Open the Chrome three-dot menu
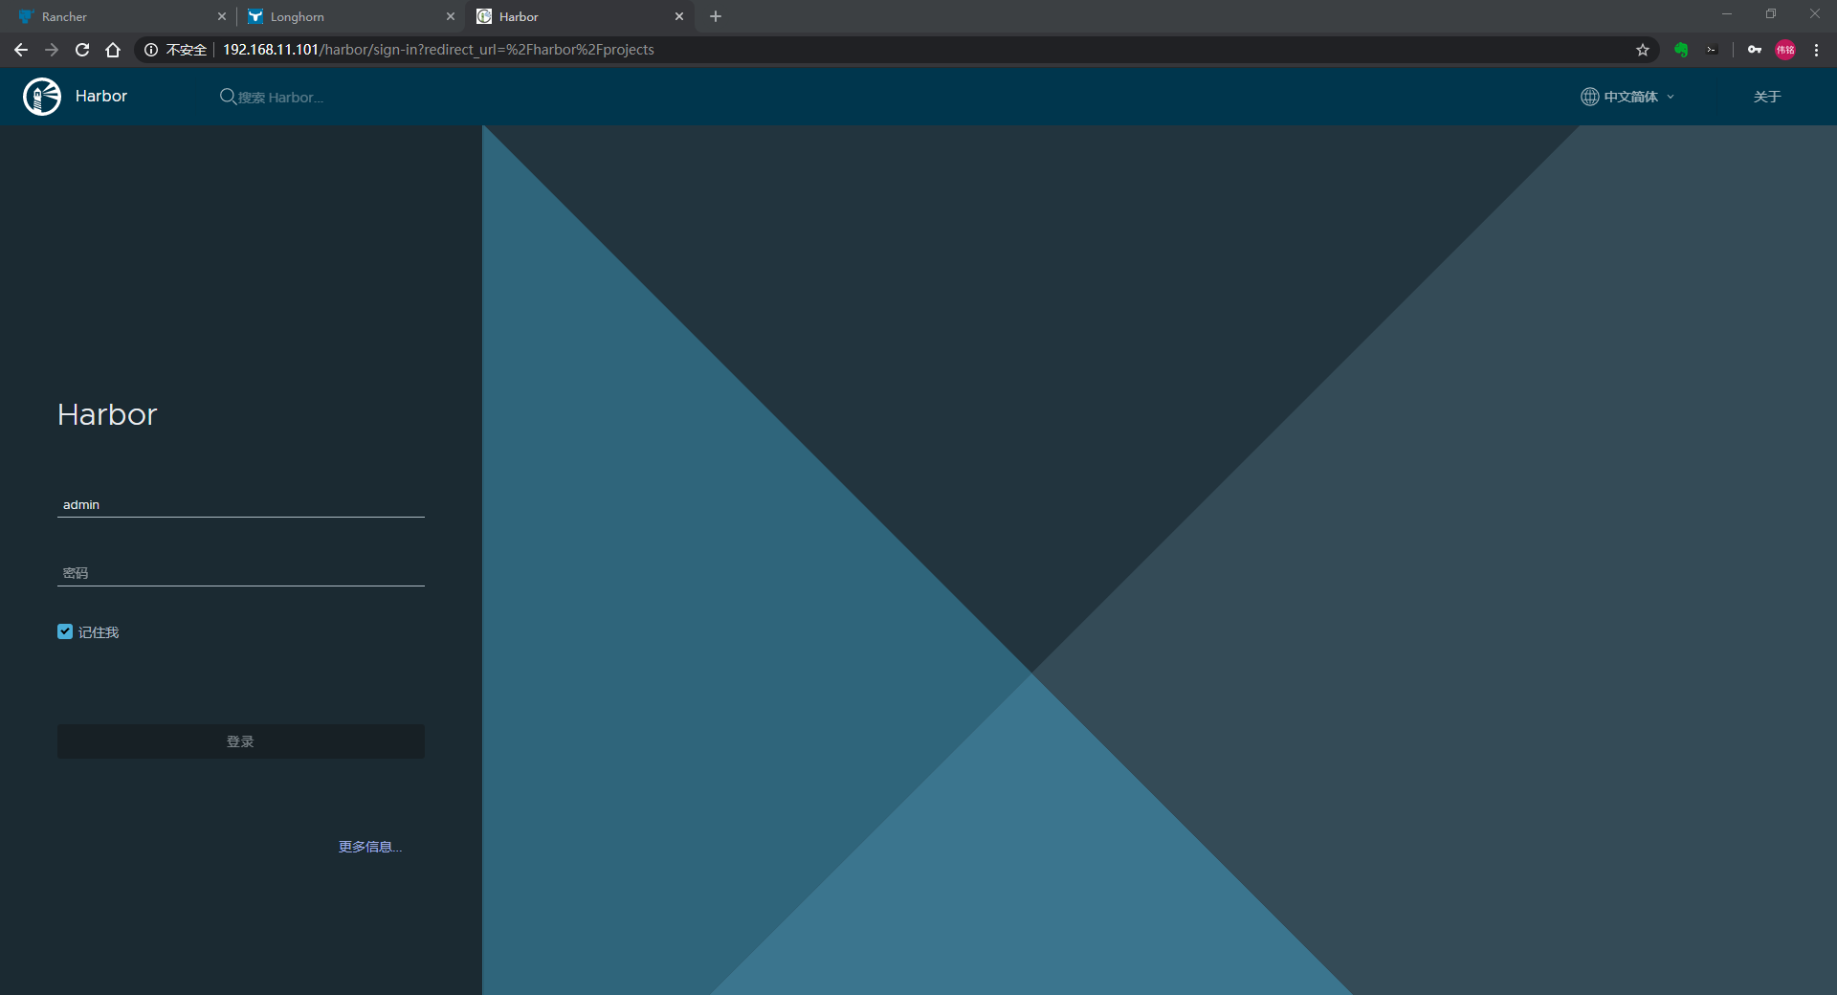 [1816, 50]
